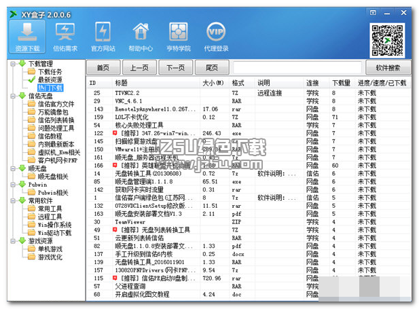Screen dimensions: 419x309
Task: Open the 官方网站 toolbar icon
Action: point(103,37)
